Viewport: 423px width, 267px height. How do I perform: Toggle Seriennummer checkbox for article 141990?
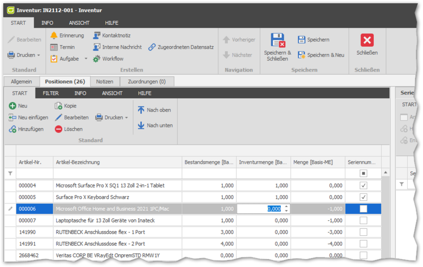tap(363, 232)
